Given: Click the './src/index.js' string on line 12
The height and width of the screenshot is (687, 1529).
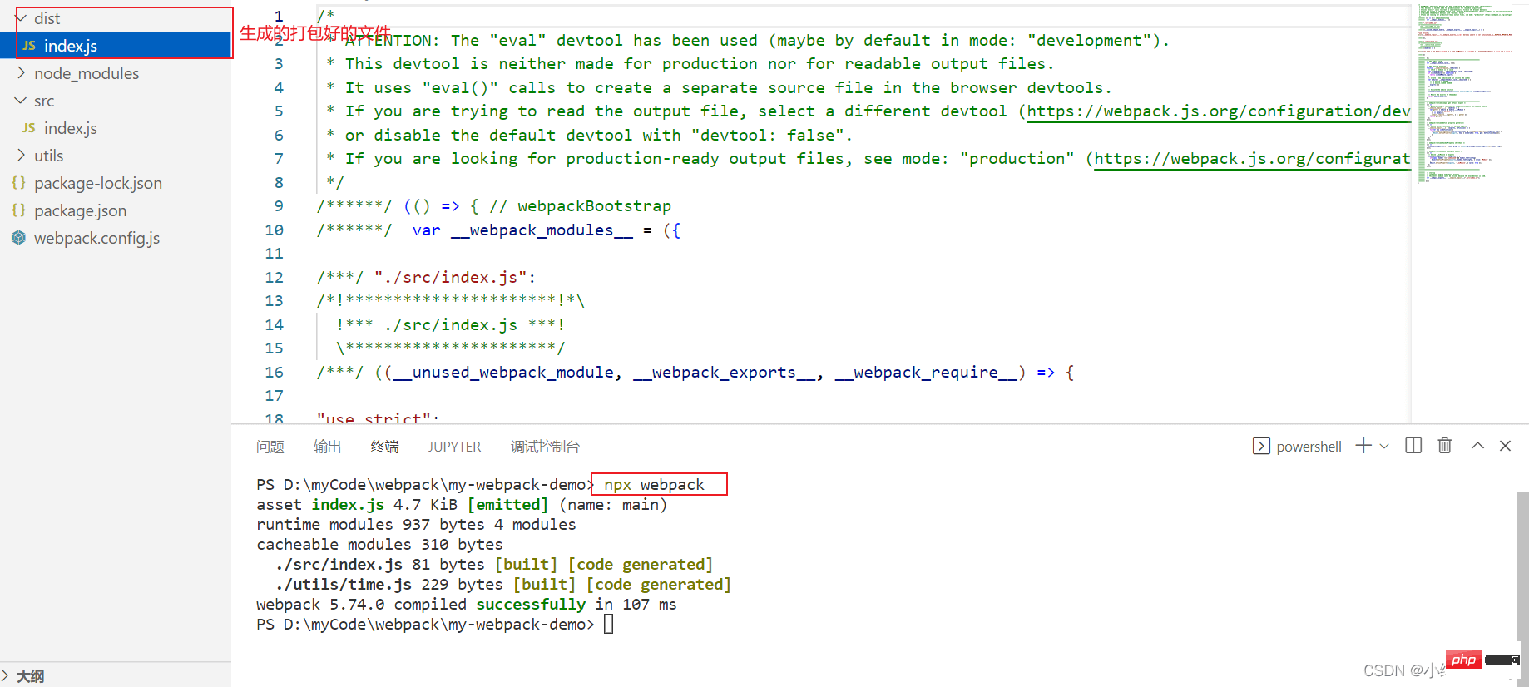Looking at the screenshot, I should 451,278.
